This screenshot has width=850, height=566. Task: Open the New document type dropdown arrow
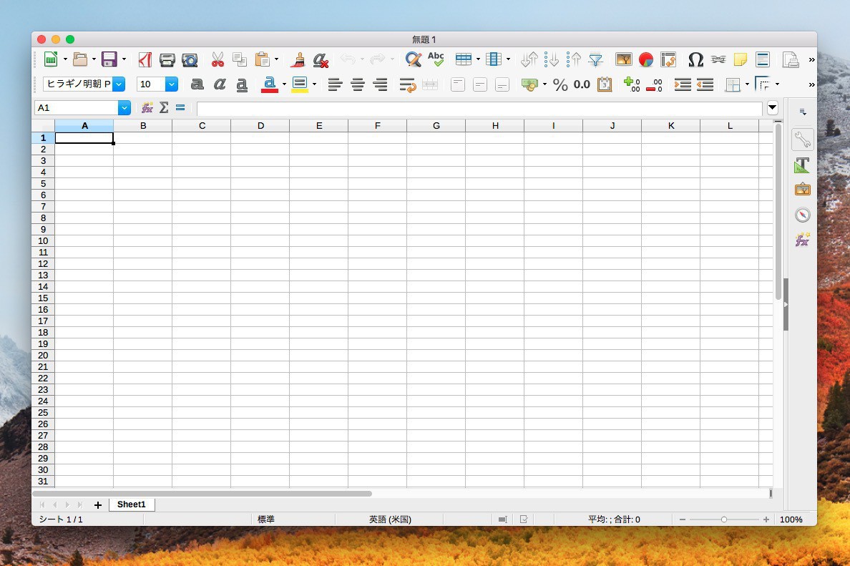[65, 59]
